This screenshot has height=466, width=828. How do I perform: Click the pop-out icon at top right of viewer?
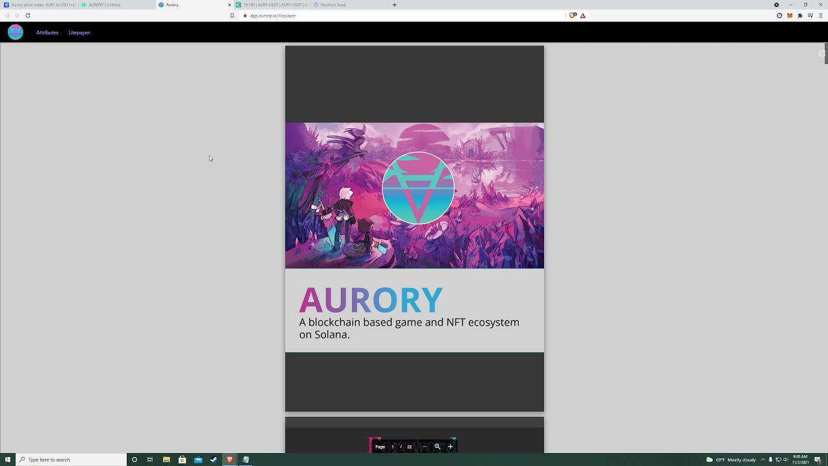[x=822, y=54]
